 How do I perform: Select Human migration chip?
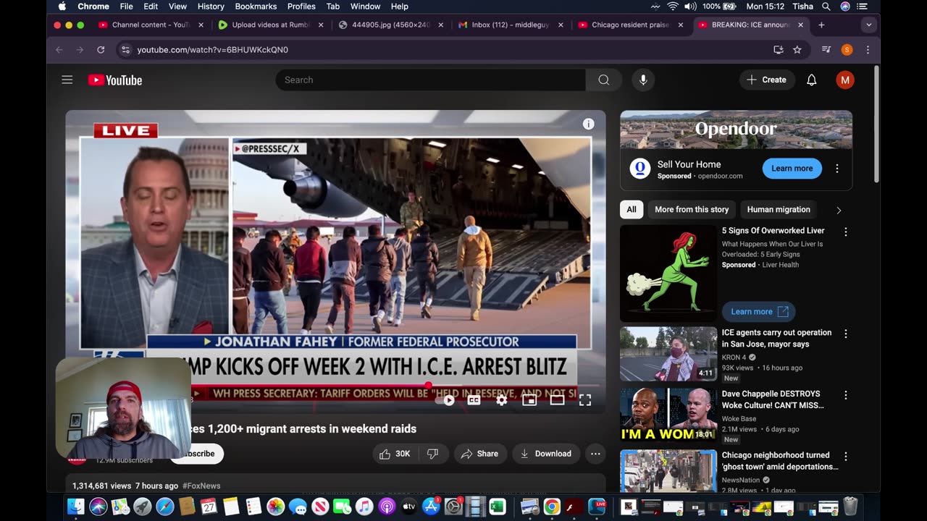(x=779, y=209)
